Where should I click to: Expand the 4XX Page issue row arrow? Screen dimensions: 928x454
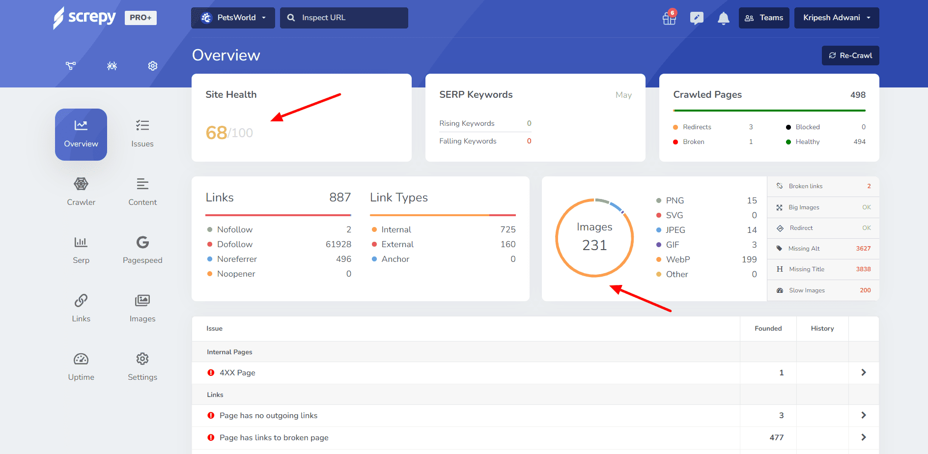863,372
